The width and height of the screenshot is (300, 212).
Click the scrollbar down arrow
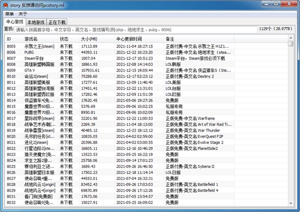(x=290, y=203)
